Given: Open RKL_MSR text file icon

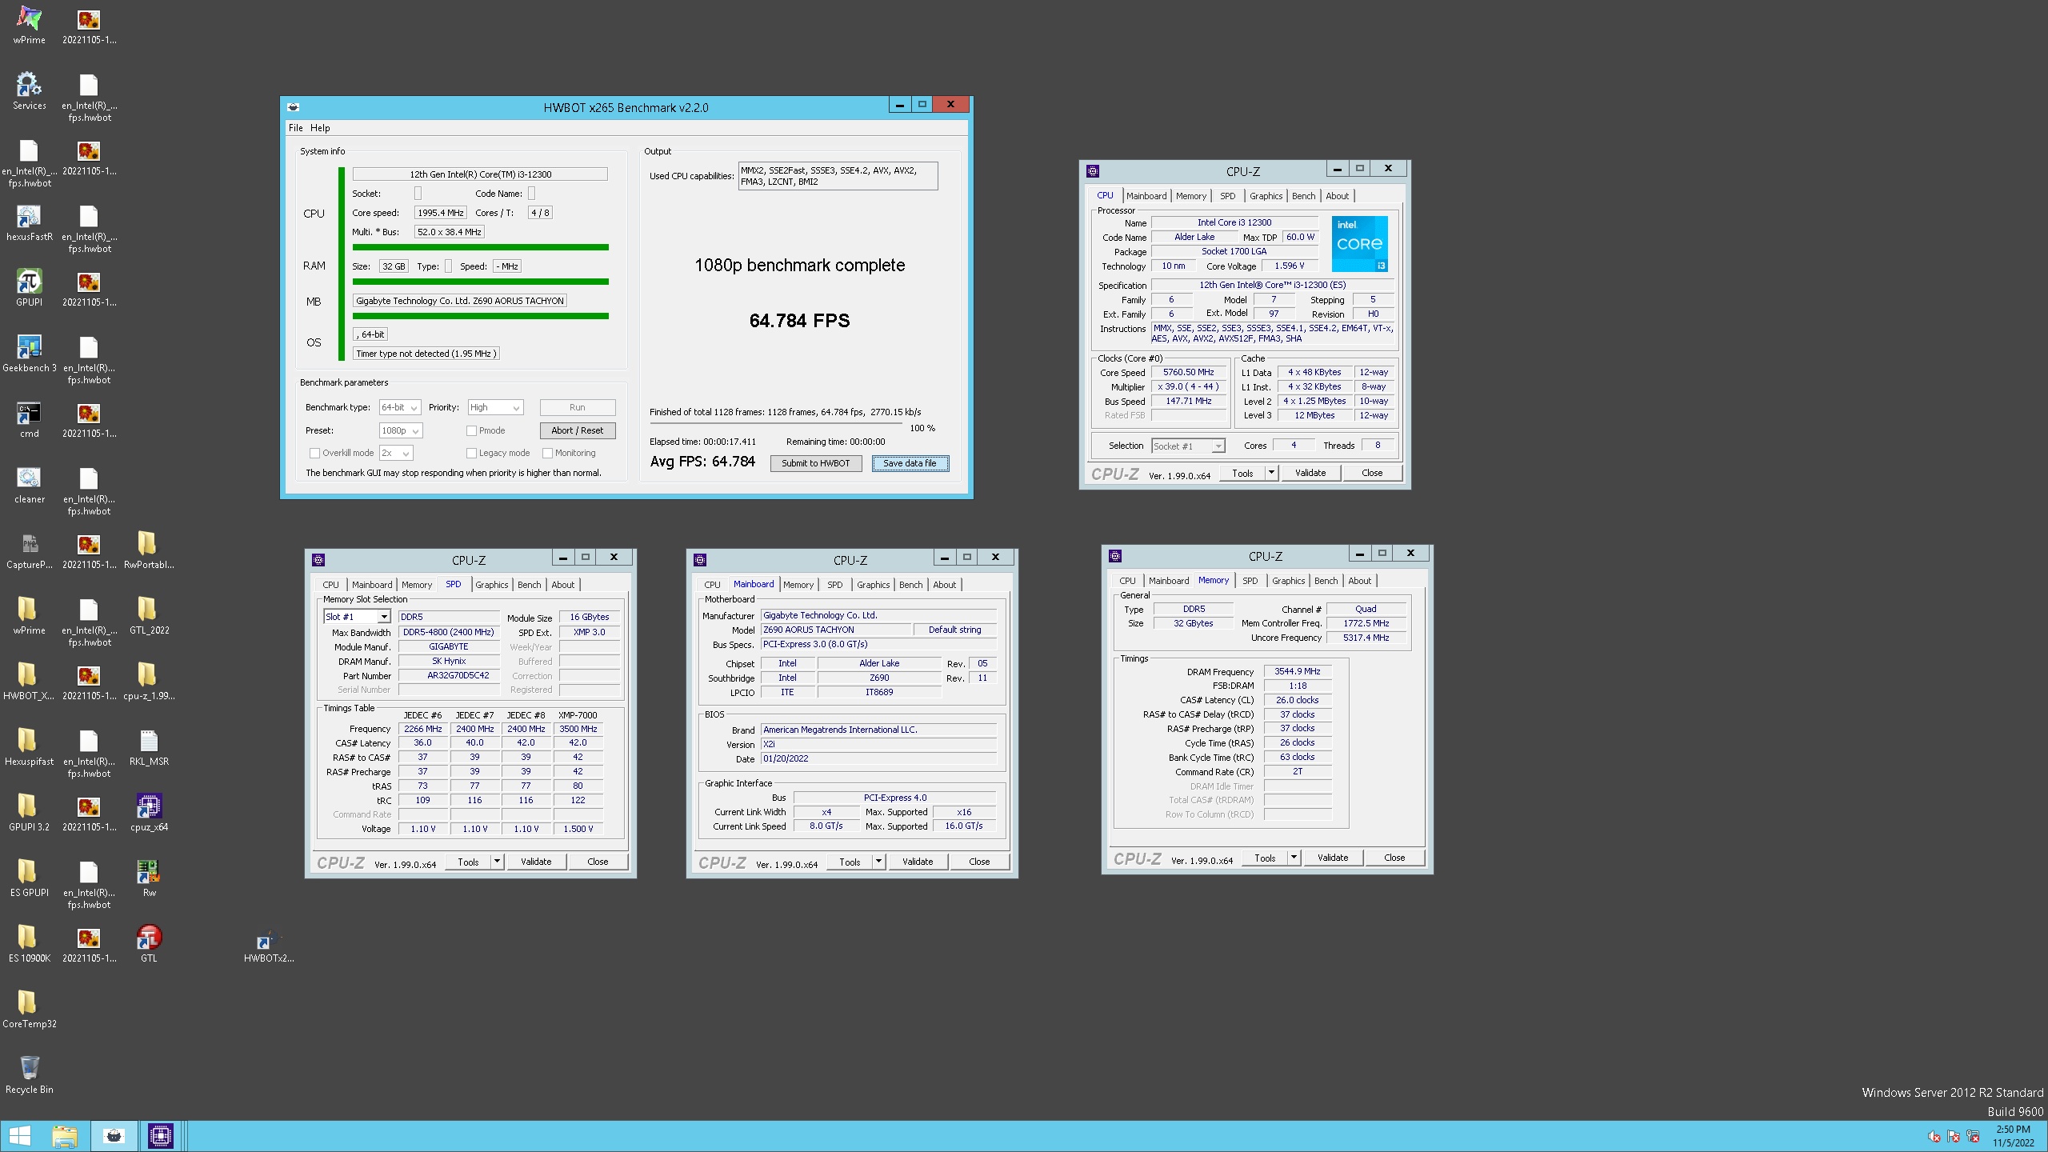Looking at the screenshot, I should pyautogui.click(x=148, y=747).
